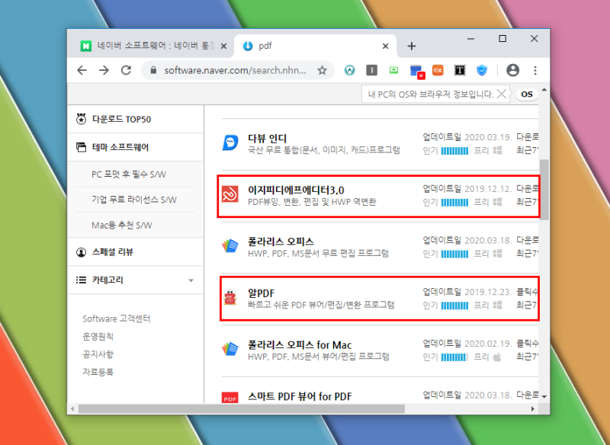Viewport: 610px width, 445px height.
Task: Click the 이지피디에프에디터3.0 description text
Action: click(312, 202)
